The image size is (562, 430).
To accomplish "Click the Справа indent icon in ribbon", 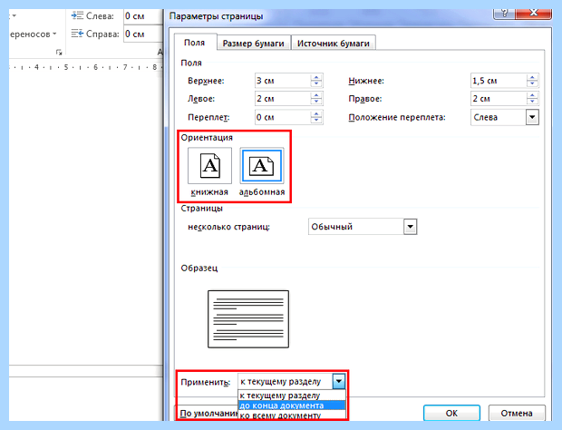I will point(77,34).
